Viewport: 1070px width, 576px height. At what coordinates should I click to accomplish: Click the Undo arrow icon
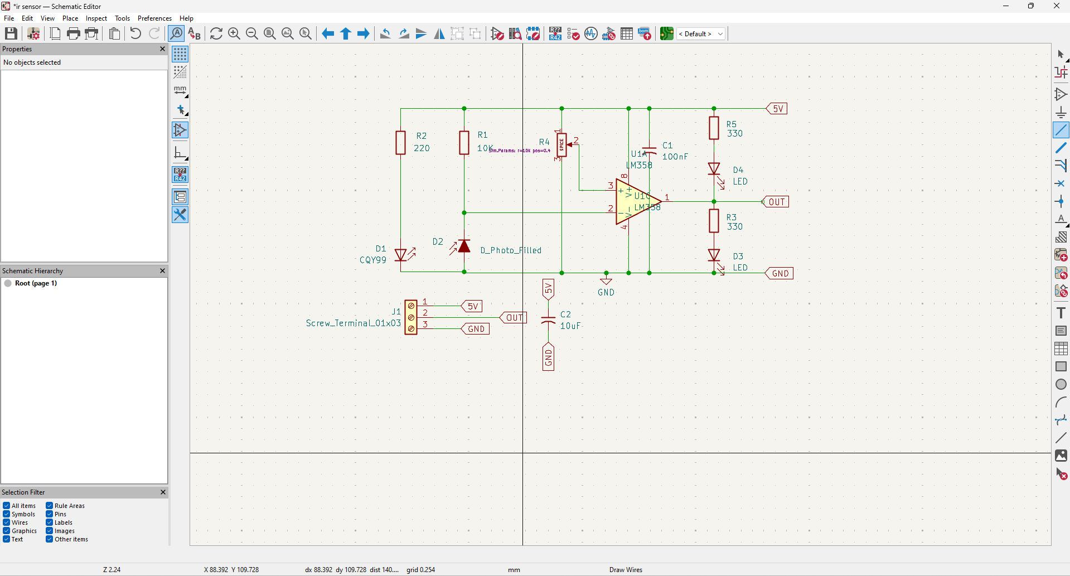(135, 33)
